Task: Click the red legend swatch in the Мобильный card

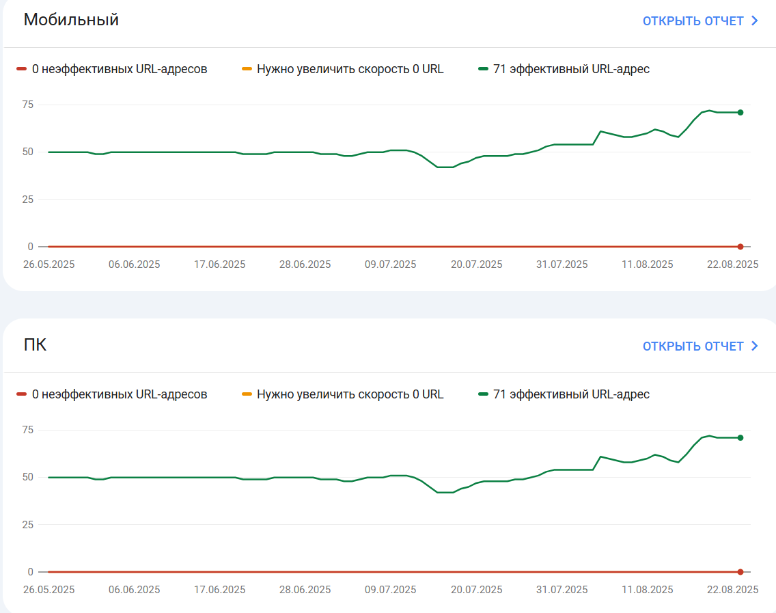Action: 21,69
